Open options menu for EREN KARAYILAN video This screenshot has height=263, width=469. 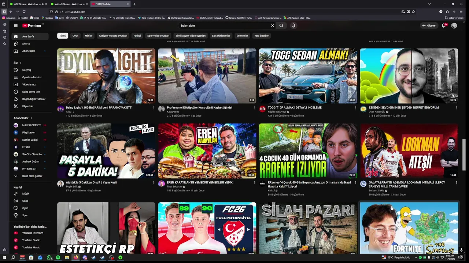pyautogui.click(x=255, y=183)
